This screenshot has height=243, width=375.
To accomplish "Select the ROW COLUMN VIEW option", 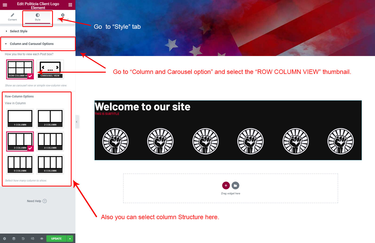I will coord(20,69).
